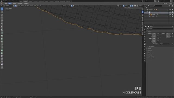Enable vertex select mode
This screenshot has width=174, height=98.
[14, 6]
